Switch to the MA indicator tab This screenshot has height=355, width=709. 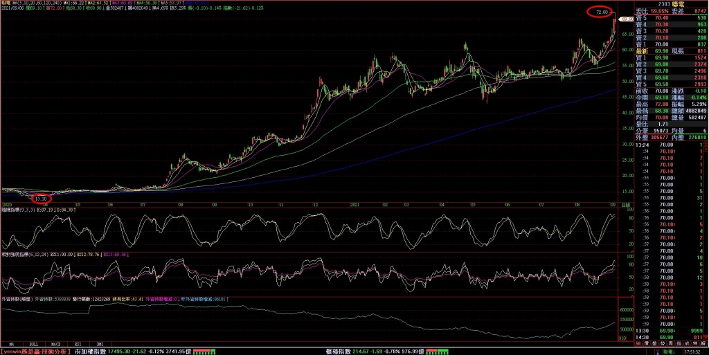click(x=12, y=343)
